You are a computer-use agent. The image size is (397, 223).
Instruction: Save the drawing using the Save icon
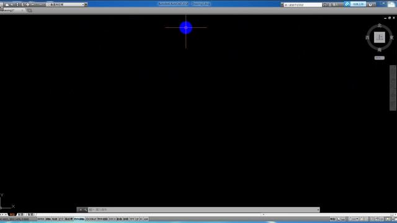click(x=17, y=4)
